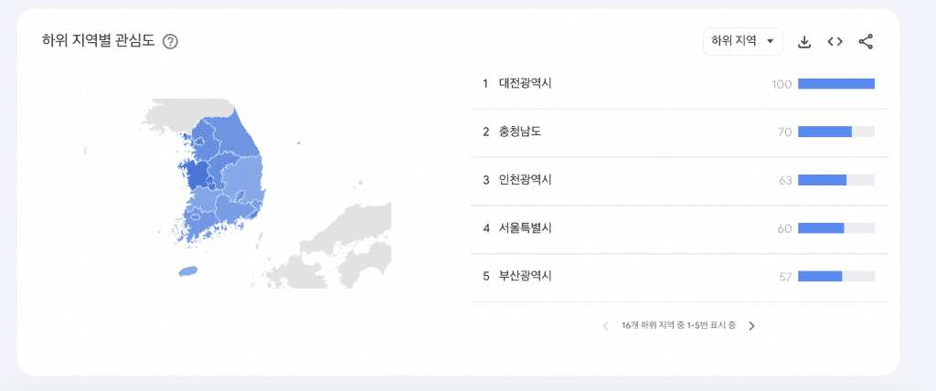Open the embed code icon
This screenshot has height=391, width=936.
[835, 42]
